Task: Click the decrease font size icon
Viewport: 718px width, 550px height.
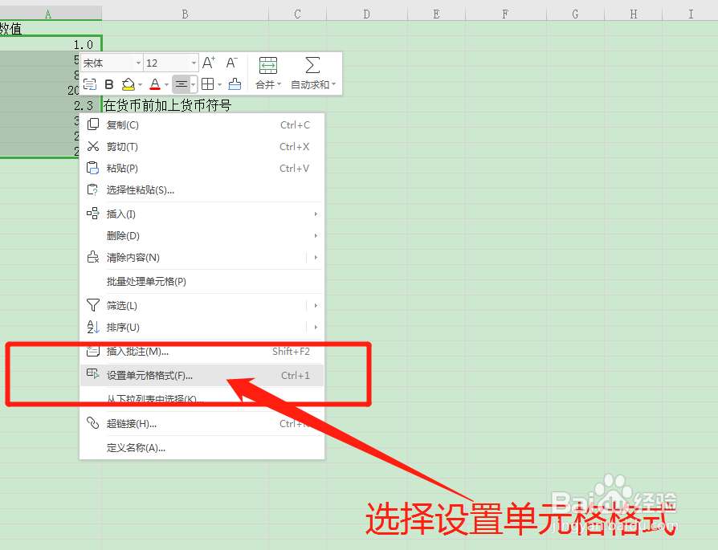Action: pos(231,62)
